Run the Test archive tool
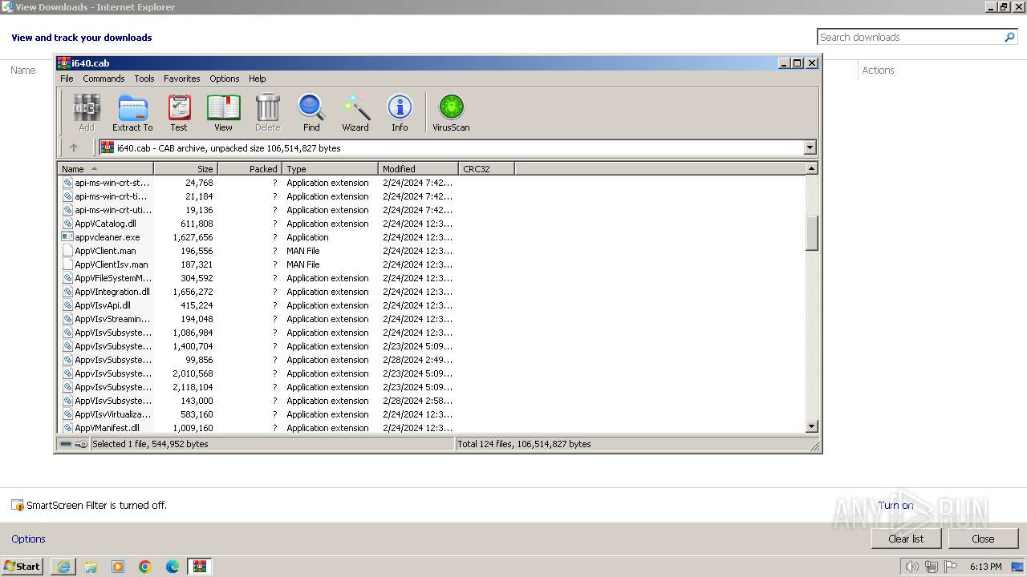This screenshot has height=577, width=1027. click(179, 112)
